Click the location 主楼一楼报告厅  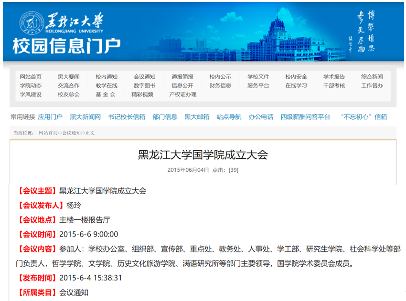pos(85,220)
